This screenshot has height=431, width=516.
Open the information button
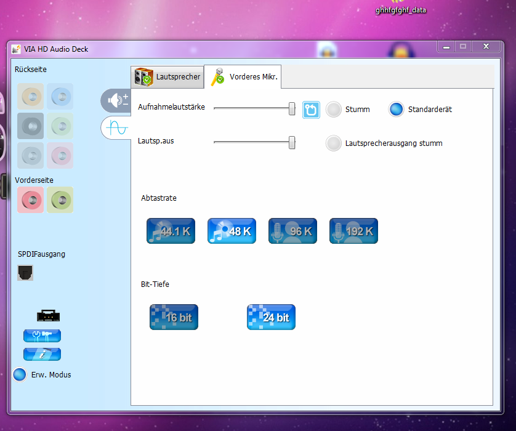[x=42, y=354]
